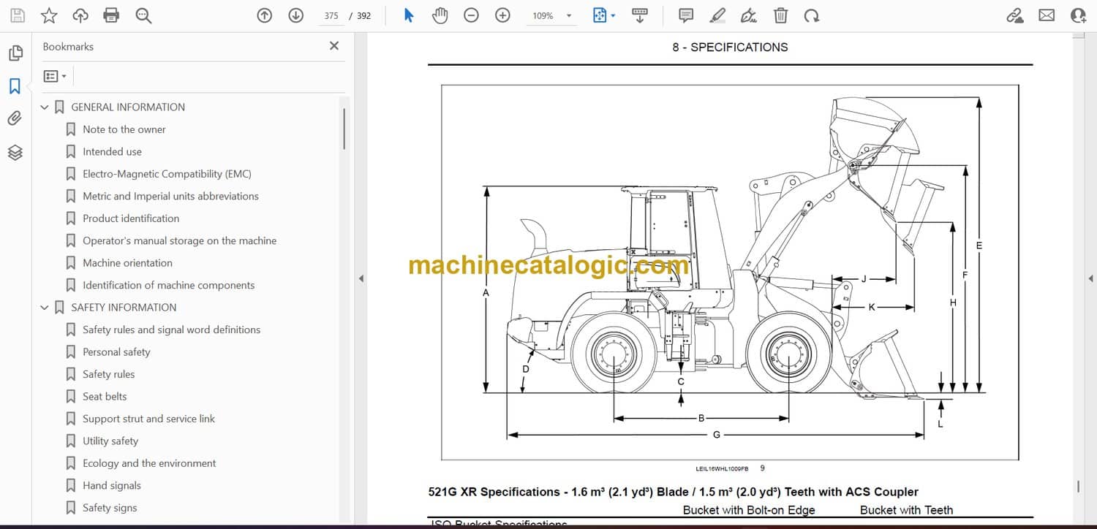Collapse the GENERAL INFORMATION section
This screenshot has width=1097, height=529.
point(45,107)
